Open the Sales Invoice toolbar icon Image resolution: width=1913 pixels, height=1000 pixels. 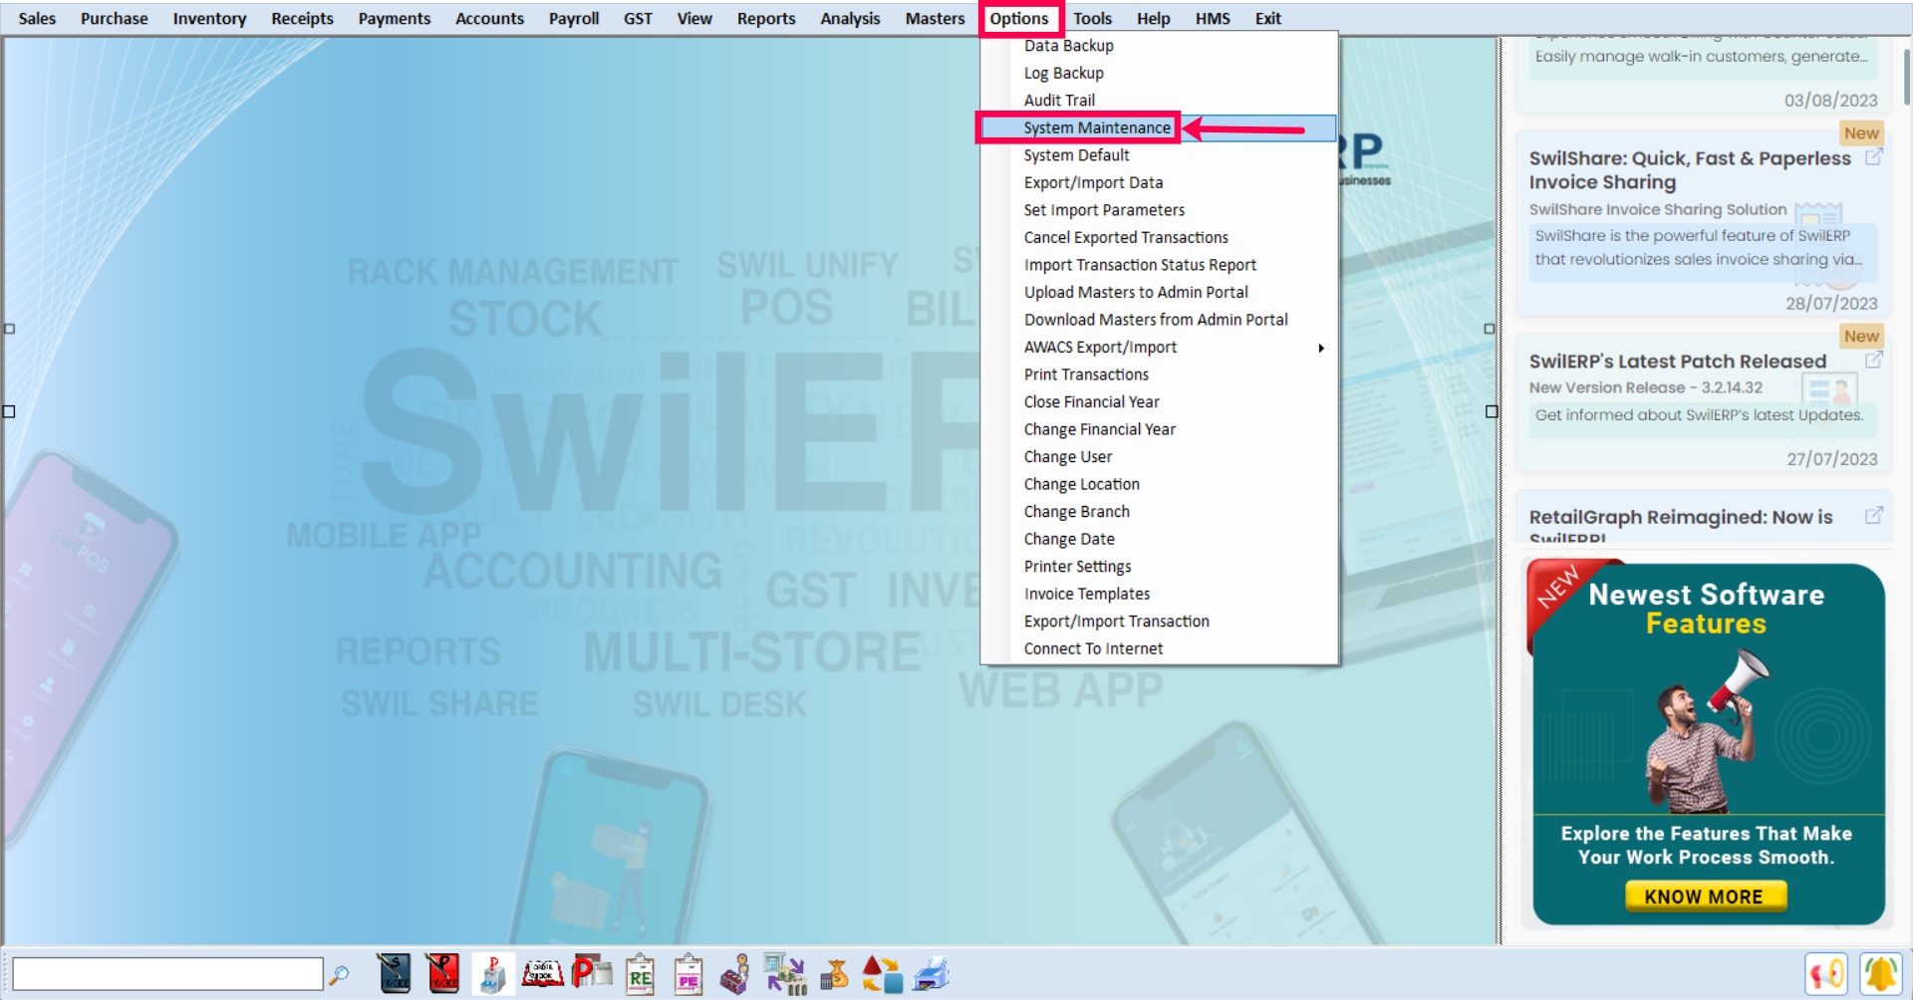[394, 973]
